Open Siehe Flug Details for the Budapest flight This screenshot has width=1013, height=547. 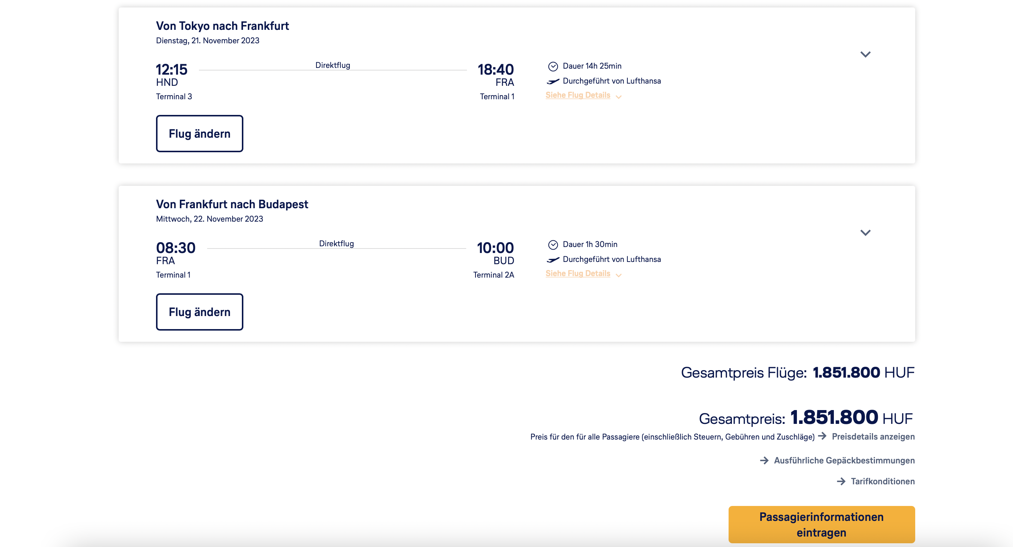[578, 273]
